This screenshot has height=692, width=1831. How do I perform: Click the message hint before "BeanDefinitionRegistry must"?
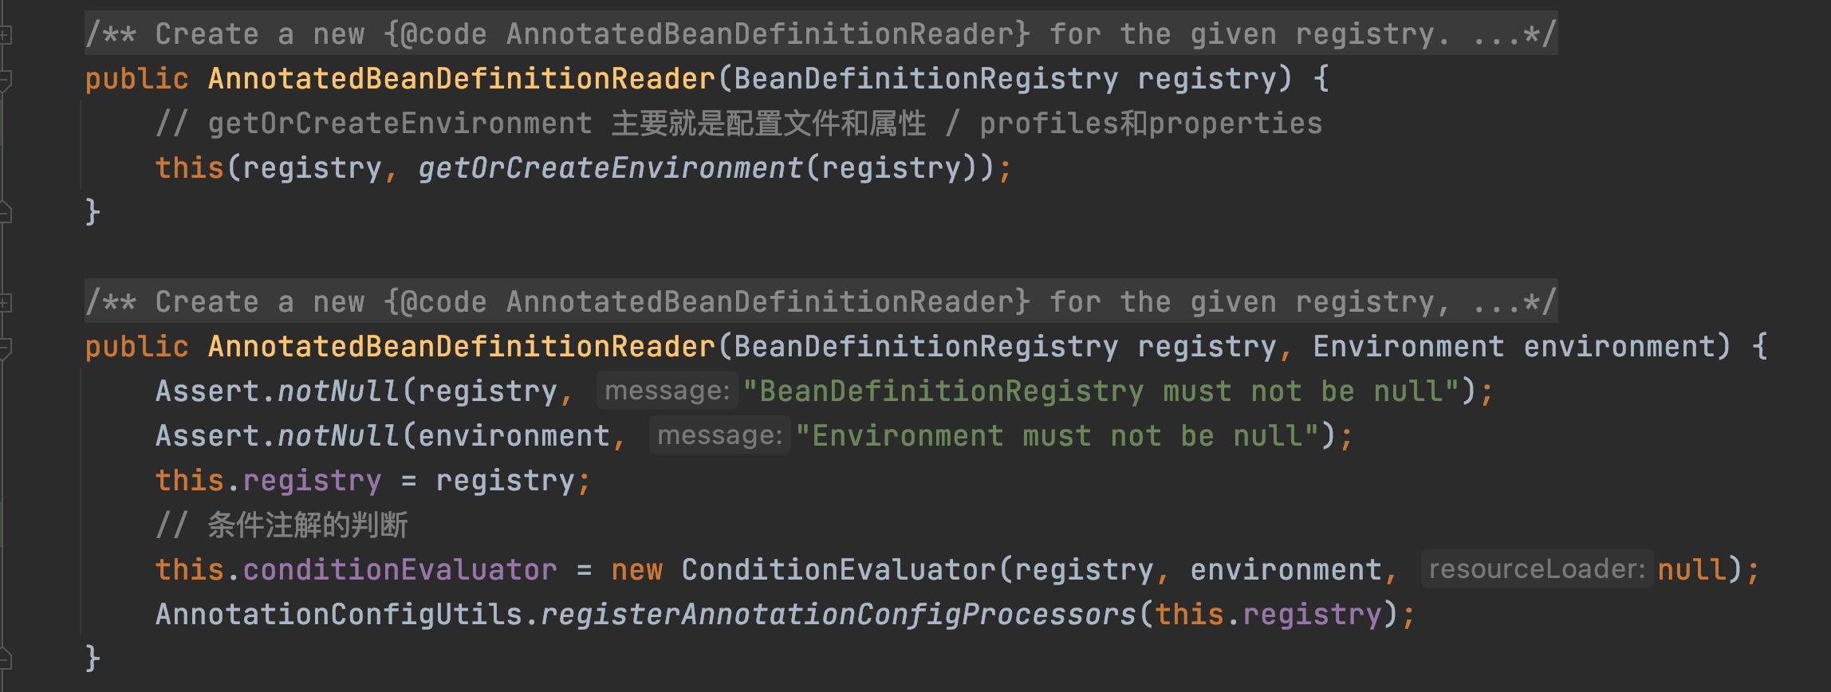pyautogui.click(x=667, y=391)
